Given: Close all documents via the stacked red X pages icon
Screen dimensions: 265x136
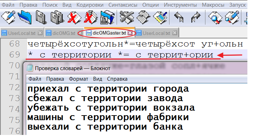Looking at the screenshot, I should 91,17.
